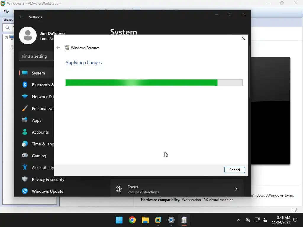303x227 pixels.
Task: Go back in the Settings window
Action: tap(21, 17)
